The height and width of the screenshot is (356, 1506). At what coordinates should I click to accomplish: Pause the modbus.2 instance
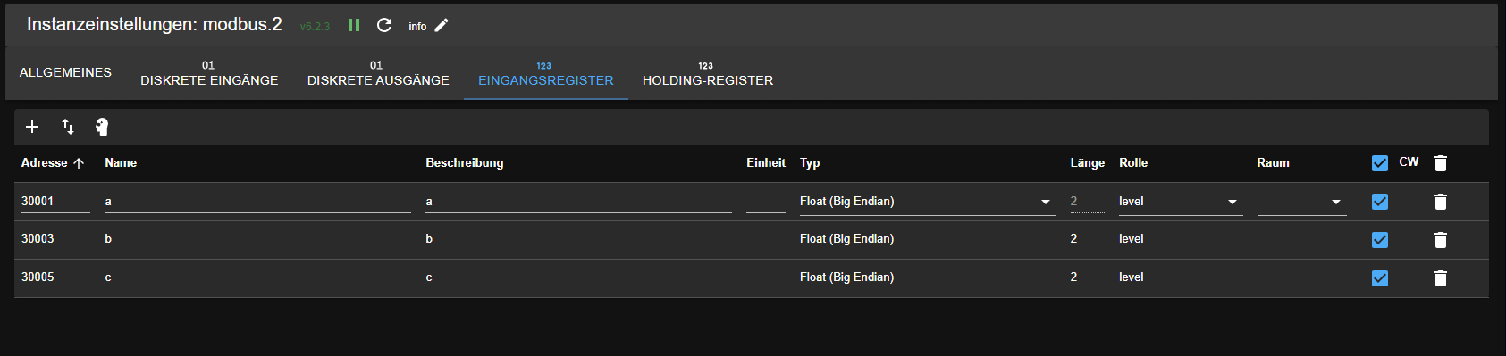(354, 25)
